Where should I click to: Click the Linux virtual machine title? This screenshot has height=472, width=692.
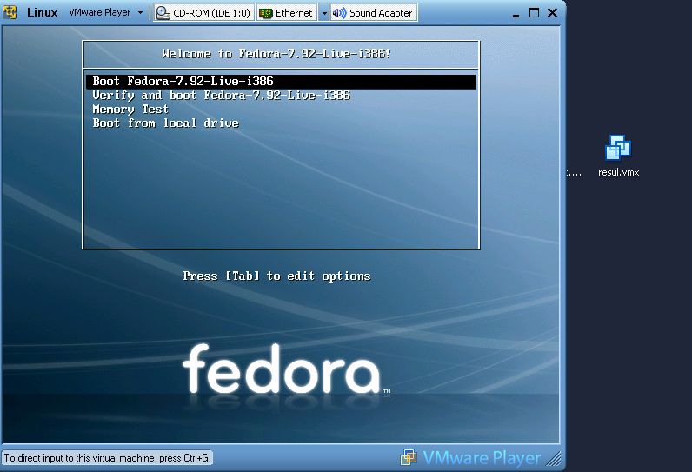click(x=43, y=12)
